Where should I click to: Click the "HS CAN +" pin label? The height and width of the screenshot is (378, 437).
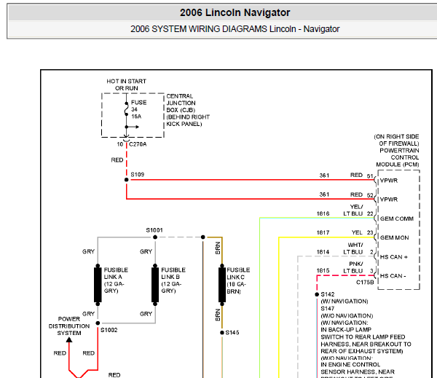pos(394,257)
